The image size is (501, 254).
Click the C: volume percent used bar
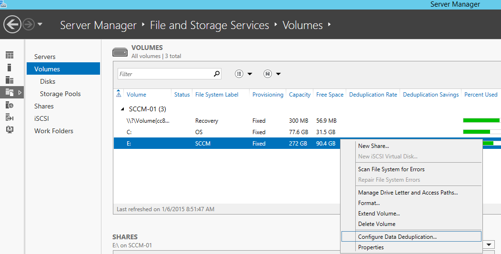tap(481, 132)
